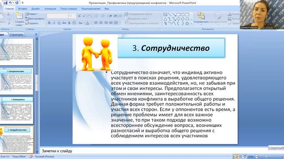Click spell check icon in status bar
284x159 pixels.
click(x=31, y=156)
